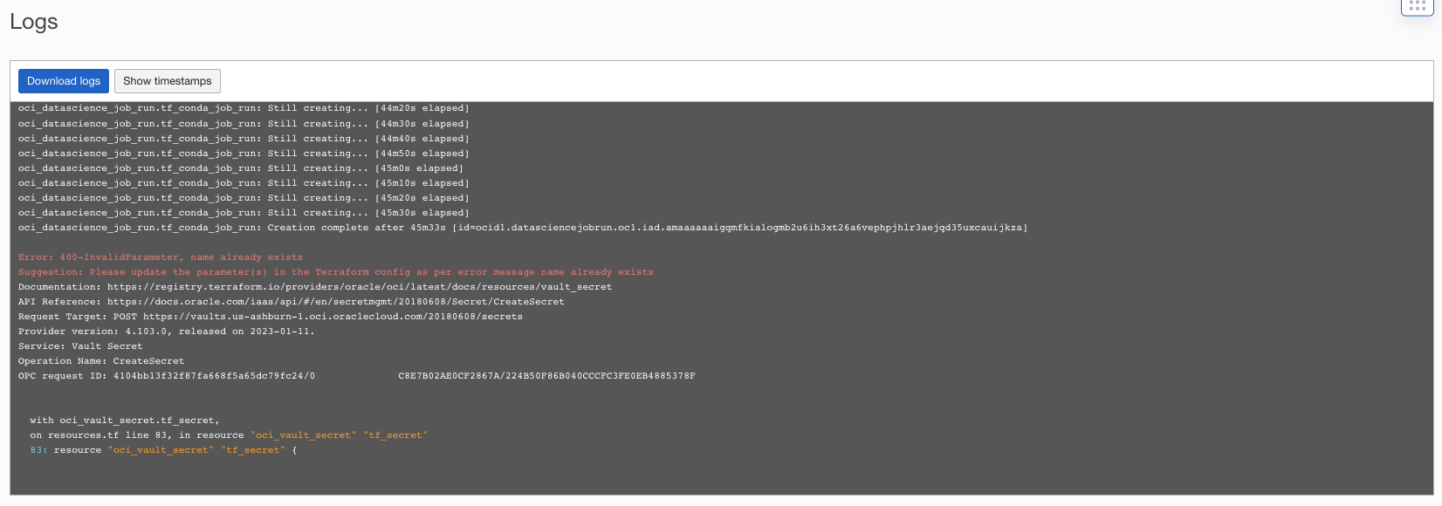Click the Operation Name: CreateSecret line
Viewport: 1442px width, 506px height.
(101, 361)
